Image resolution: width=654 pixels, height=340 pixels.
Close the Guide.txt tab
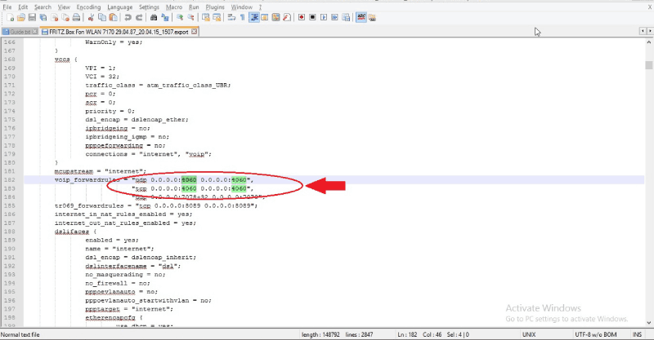(34, 32)
